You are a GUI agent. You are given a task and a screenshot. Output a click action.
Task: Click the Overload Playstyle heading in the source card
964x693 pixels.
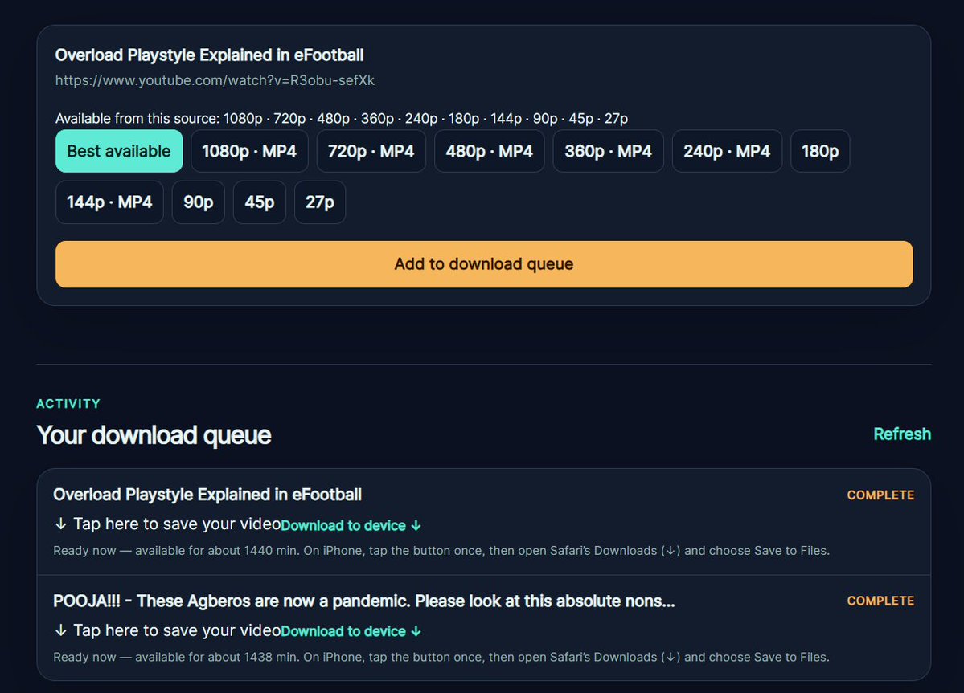click(x=210, y=55)
